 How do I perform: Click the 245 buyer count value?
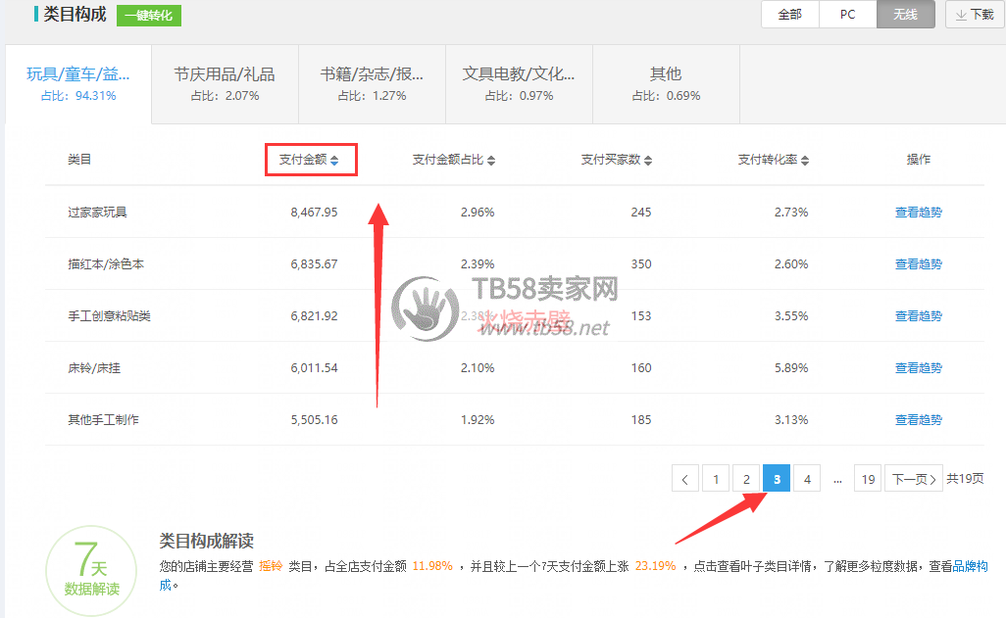[641, 213]
